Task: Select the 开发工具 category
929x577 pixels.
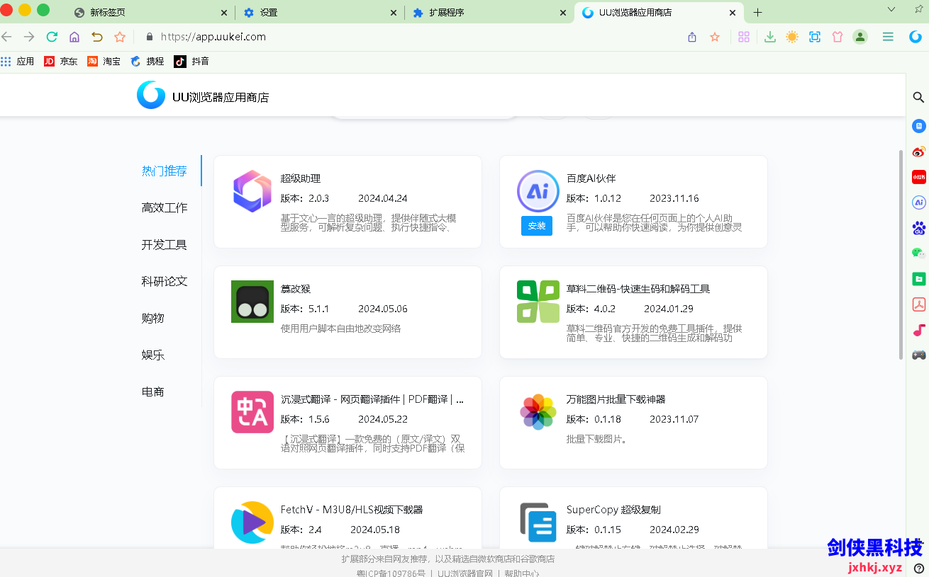Action: 165,245
